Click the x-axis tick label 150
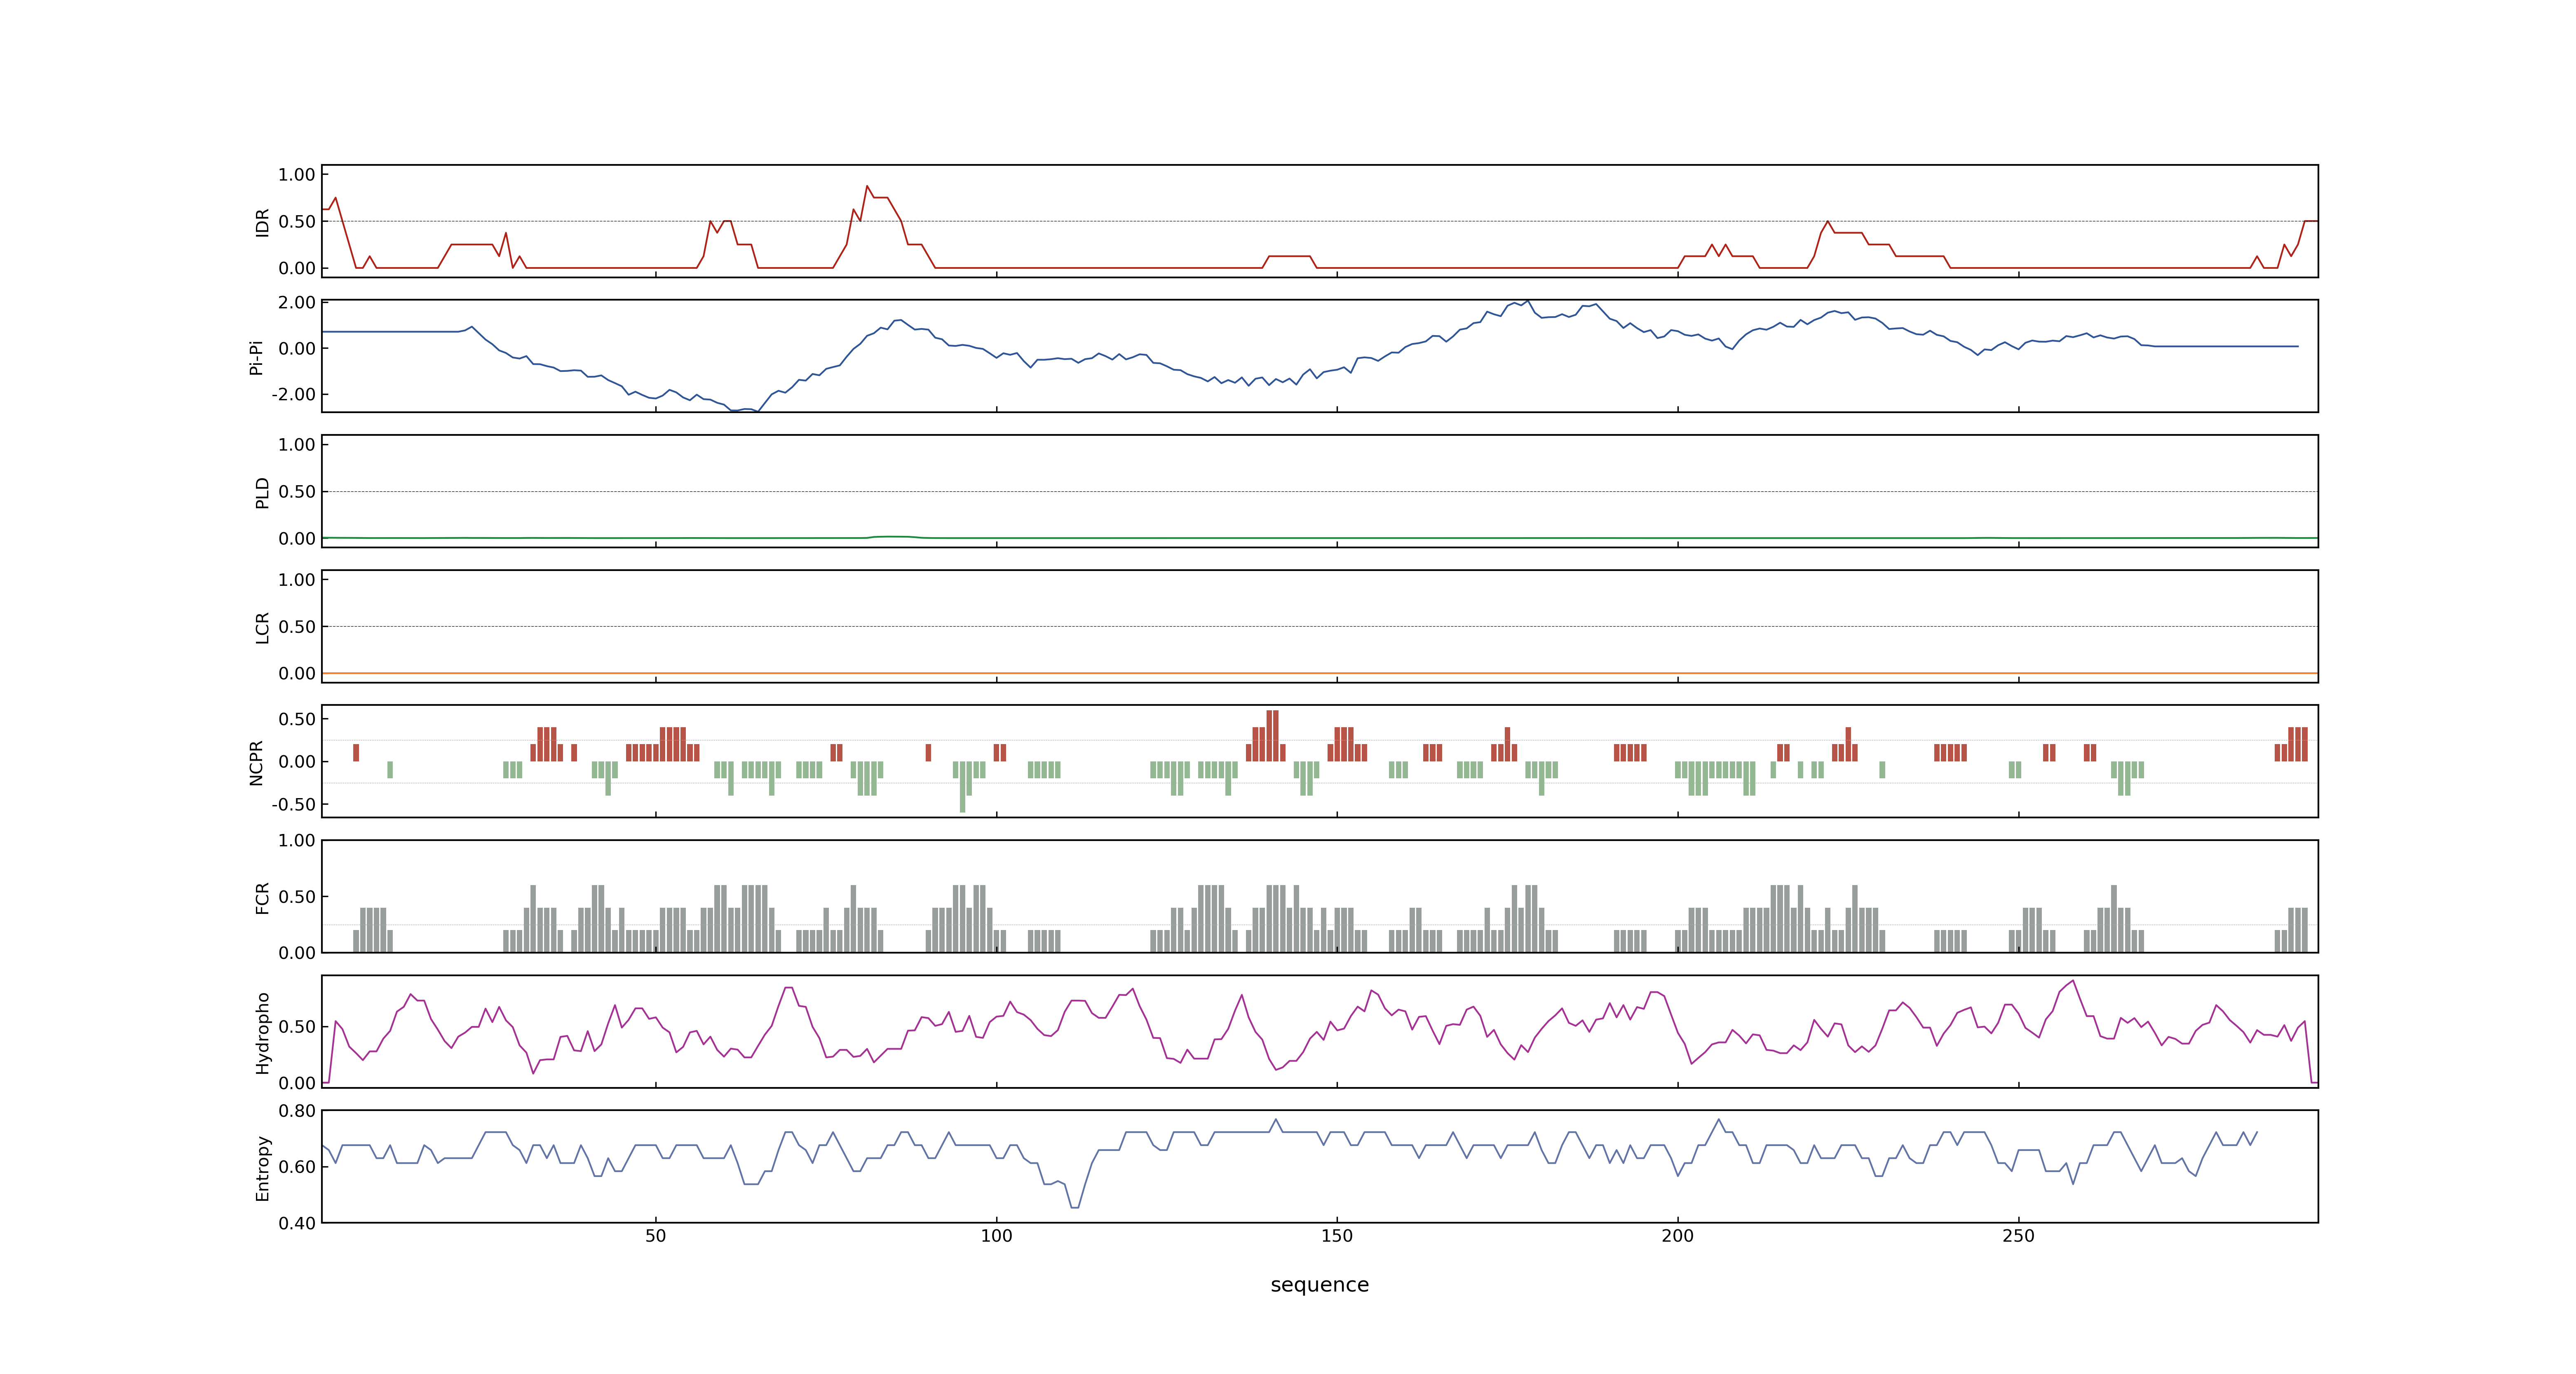Image resolution: width=2576 pixels, height=1374 pixels. tap(1337, 1236)
